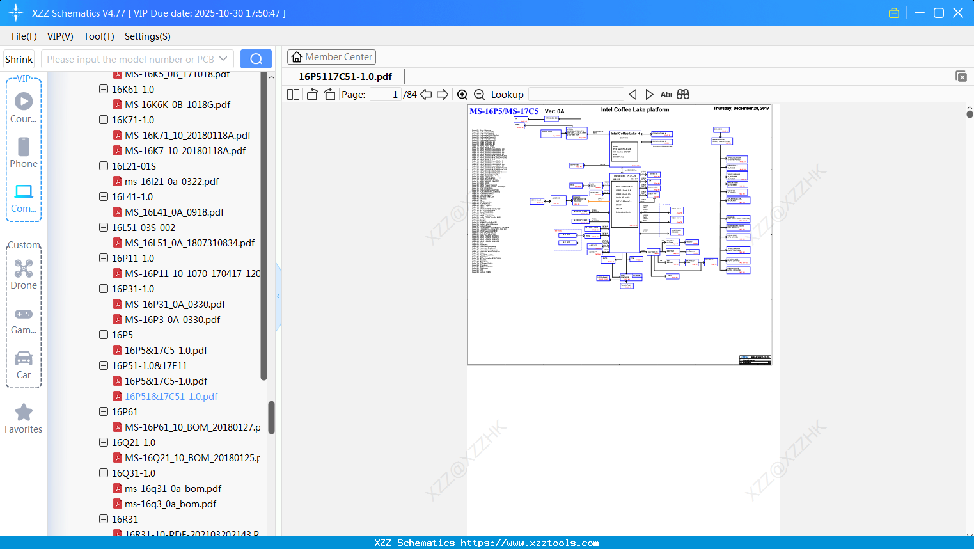The image size is (974, 549).
Task: Click the Member Center home icon
Action: tap(297, 57)
